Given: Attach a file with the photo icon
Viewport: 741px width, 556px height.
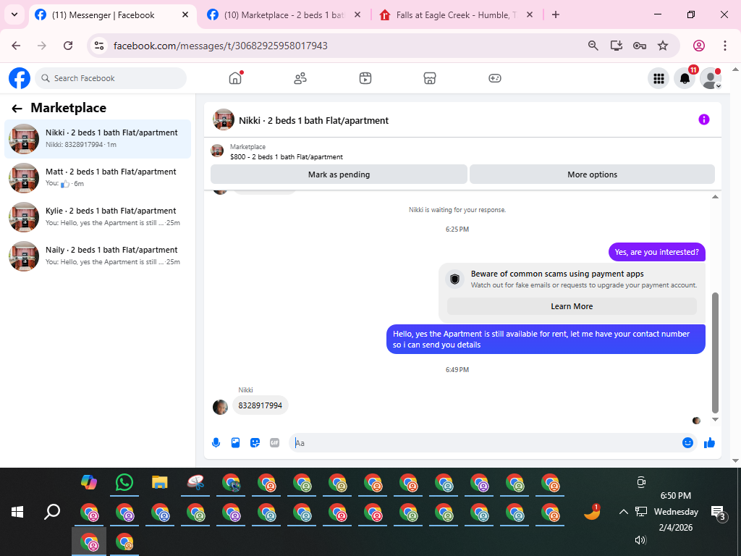Looking at the screenshot, I should pos(235,442).
